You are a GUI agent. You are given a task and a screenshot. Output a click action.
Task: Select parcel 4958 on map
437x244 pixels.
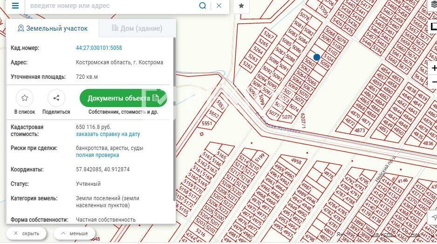tap(296, 161)
